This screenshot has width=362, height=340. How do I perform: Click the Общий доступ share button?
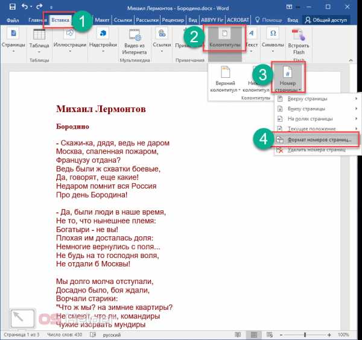point(326,20)
